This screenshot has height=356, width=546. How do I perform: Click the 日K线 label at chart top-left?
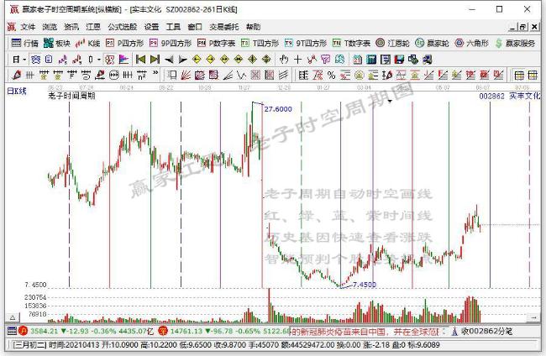point(17,92)
